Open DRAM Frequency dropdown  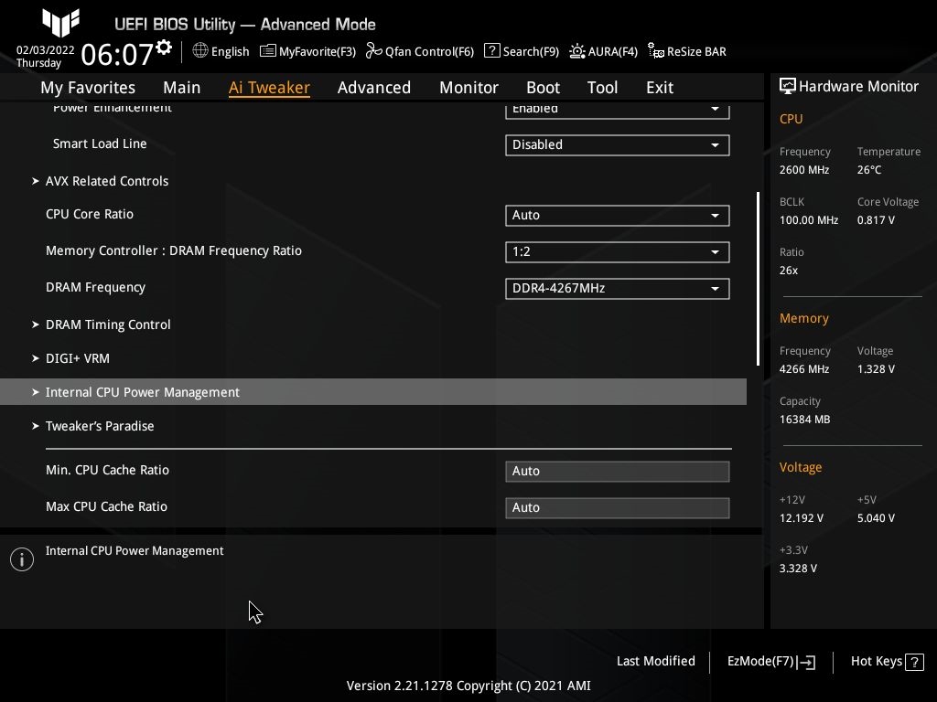(618, 289)
